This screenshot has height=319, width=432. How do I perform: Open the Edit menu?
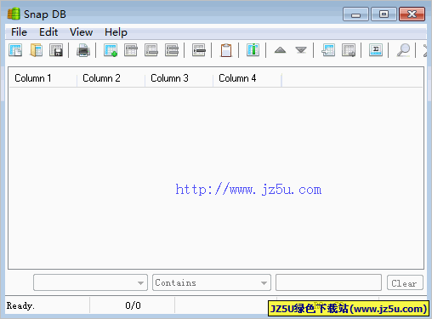(x=48, y=32)
